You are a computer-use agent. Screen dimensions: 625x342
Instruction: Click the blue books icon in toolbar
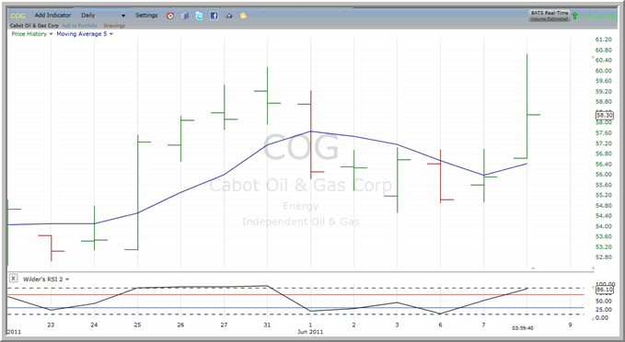point(184,16)
